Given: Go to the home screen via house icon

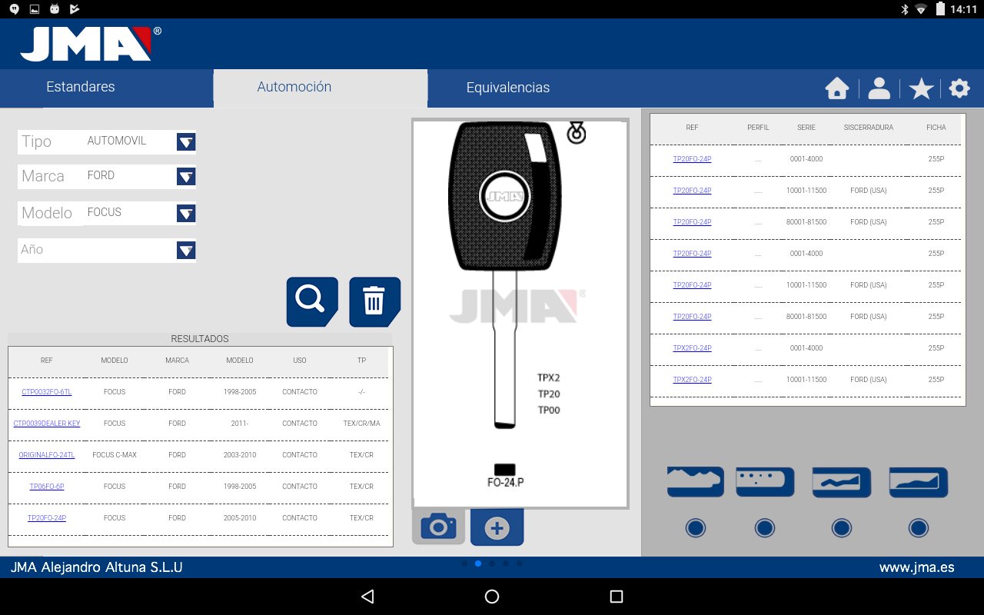Looking at the screenshot, I should (x=837, y=88).
